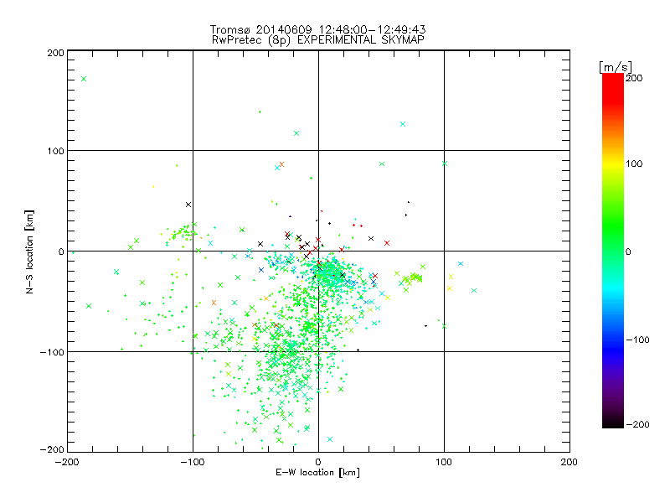Select the subtitle 'RwPretec (8p) EXPERIMENTAL SKYMAP'
Screen dimensions: 670x503
click(318, 40)
